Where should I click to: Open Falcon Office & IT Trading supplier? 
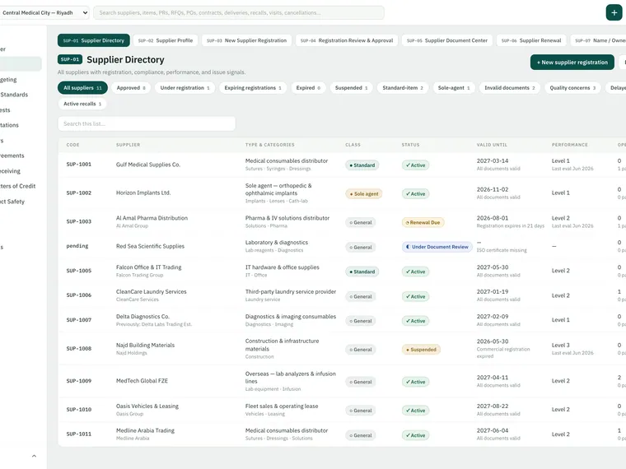[x=148, y=267]
